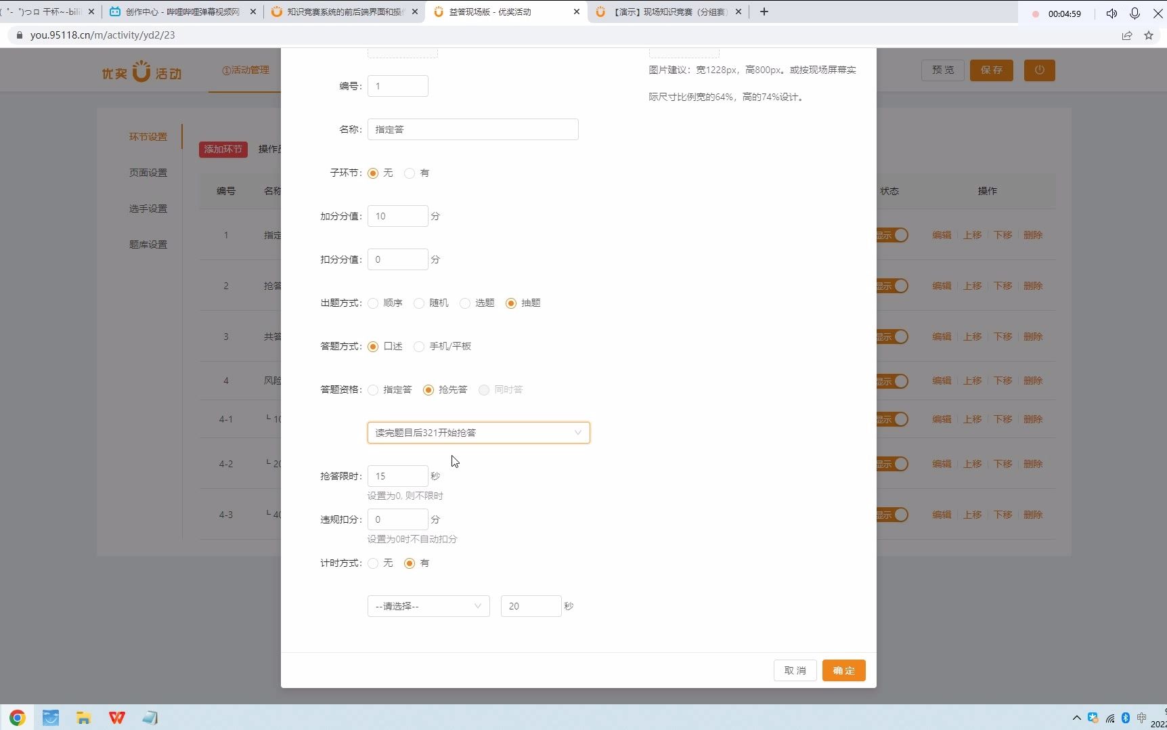This screenshot has width=1167, height=730.
Task: Open the 读完题目后321开始抢答 dropdown
Action: point(479,433)
